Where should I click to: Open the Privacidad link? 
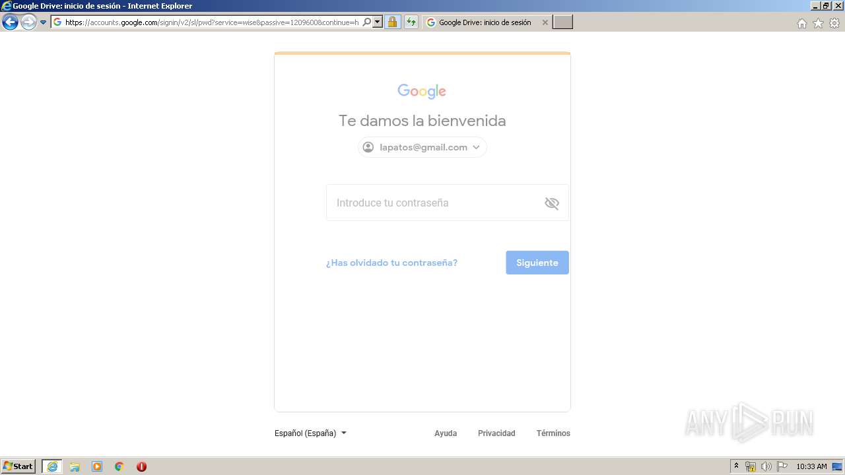[496, 433]
